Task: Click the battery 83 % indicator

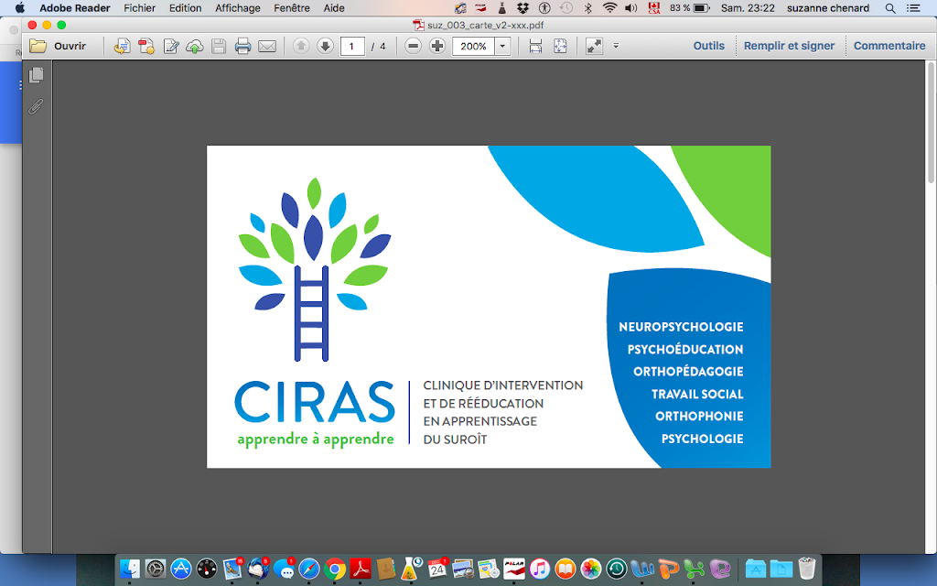Action: [x=690, y=8]
